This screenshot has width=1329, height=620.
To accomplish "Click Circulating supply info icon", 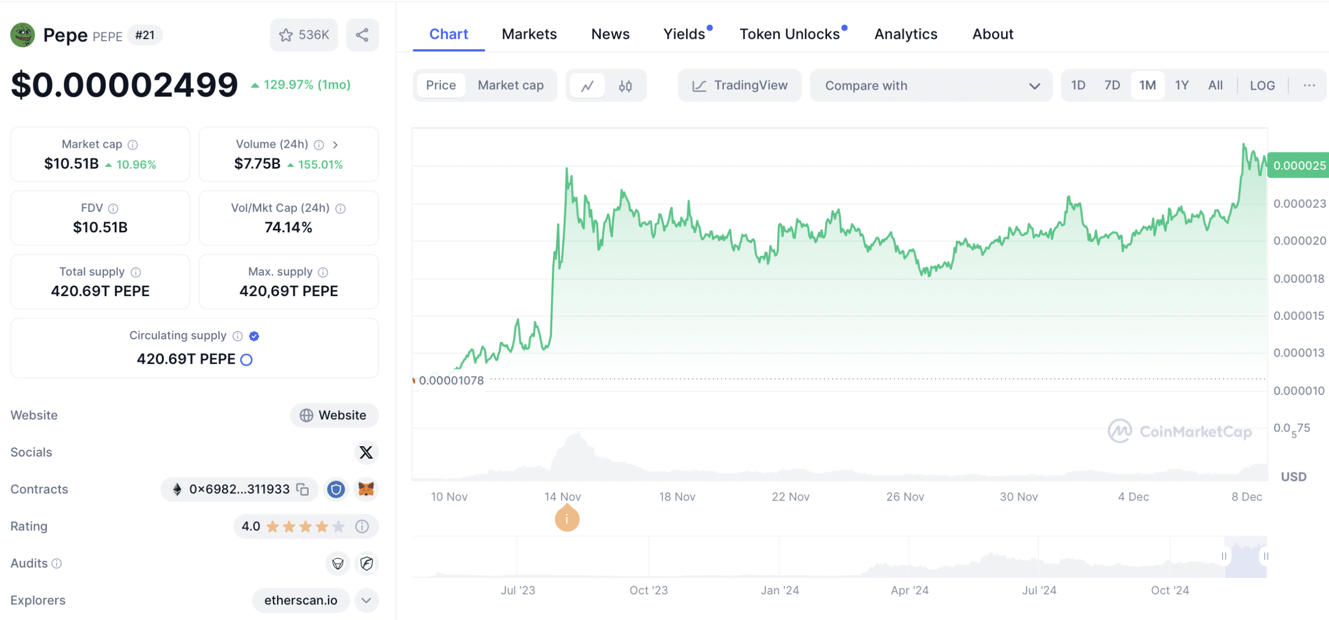I will point(238,336).
